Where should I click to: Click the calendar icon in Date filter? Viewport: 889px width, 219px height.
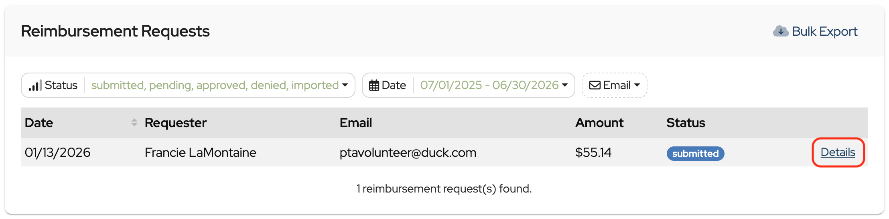pyautogui.click(x=374, y=85)
